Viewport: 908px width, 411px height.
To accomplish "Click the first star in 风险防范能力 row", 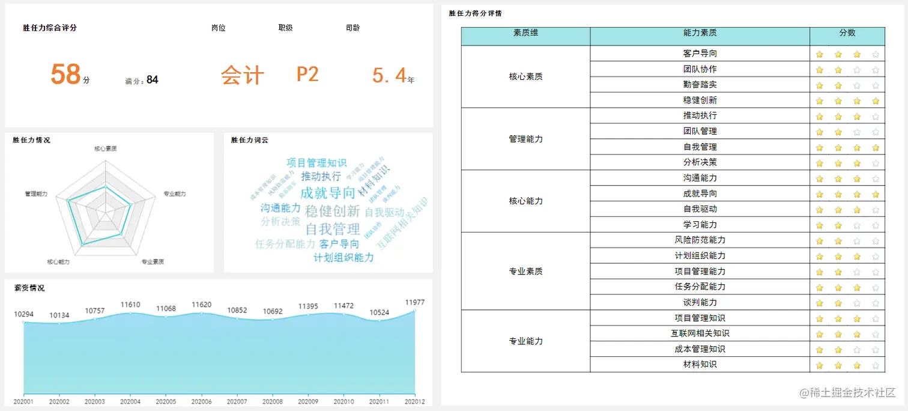I will click(819, 241).
